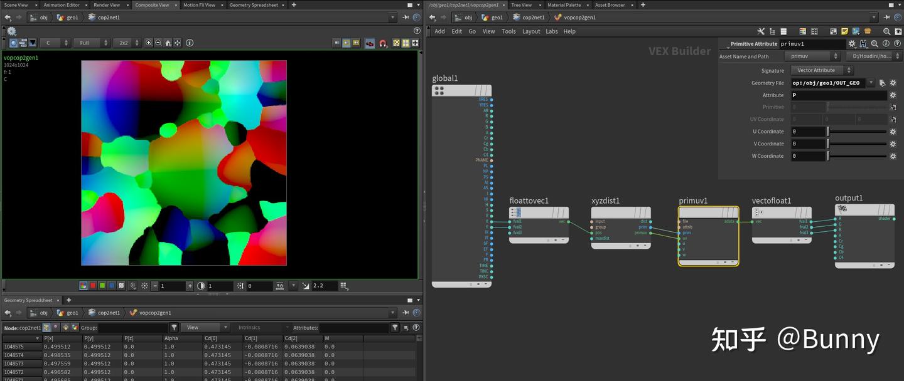Image resolution: width=904 pixels, height=381 pixels.
Task: Click the network editor search magnifier icon
Action: [886, 31]
